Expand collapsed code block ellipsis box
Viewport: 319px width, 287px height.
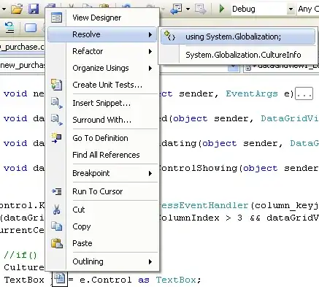pos(304,93)
